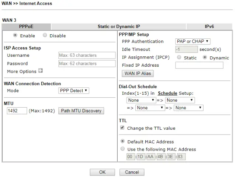Choose Dynamic IP Assignment option
This screenshot has width=235, height=178.
coord(205,57)
